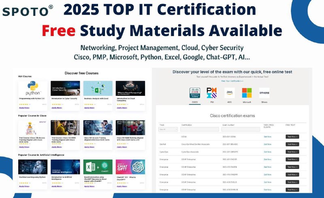Open the Excel plus ChatGPT course thumbnail
Viewport: 324px width, 198px height.
(98, 167)
